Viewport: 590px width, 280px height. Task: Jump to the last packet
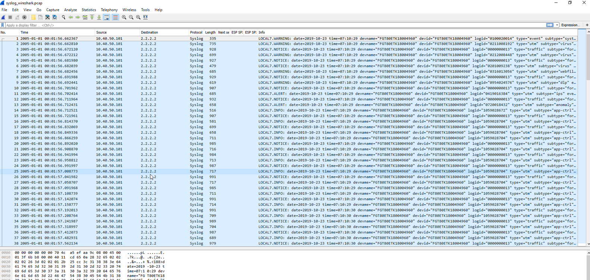tap(99, 17)
